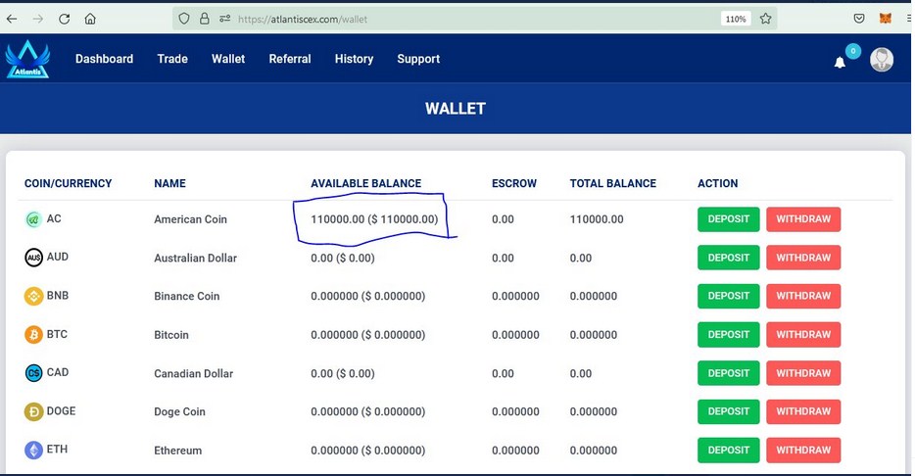Open tracking protection shield icon

coord(184,19)
